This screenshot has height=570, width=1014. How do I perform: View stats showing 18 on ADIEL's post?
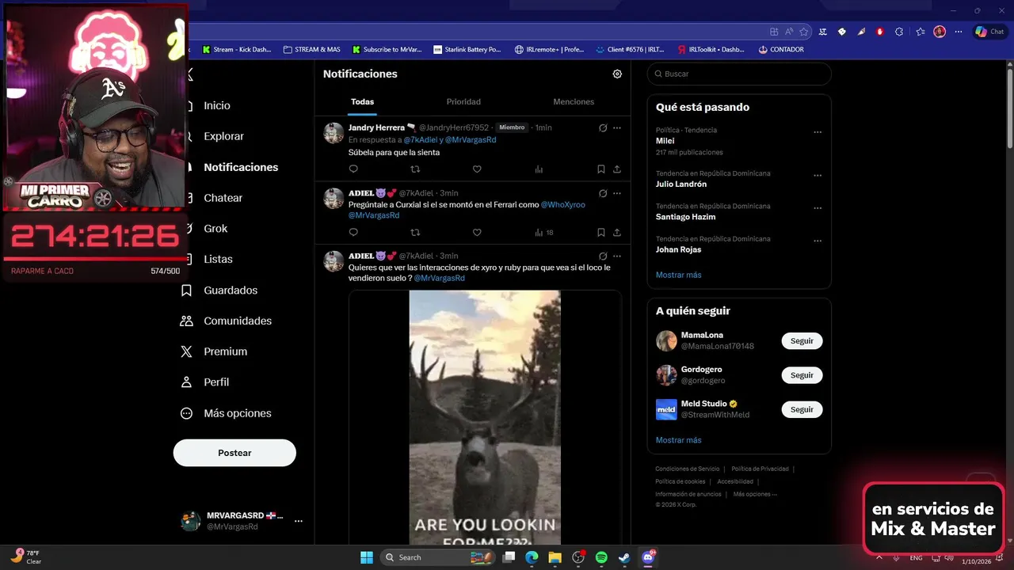pos(544,232)
